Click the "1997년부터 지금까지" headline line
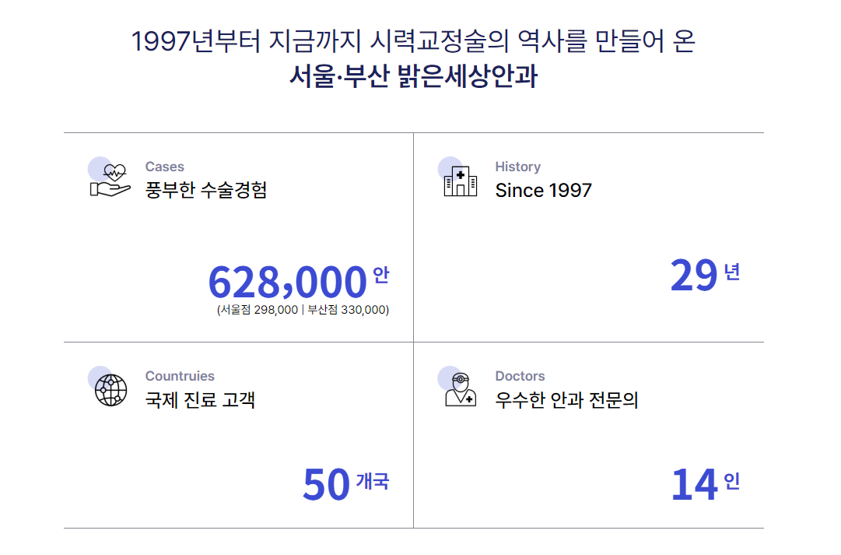 (413, 41)
